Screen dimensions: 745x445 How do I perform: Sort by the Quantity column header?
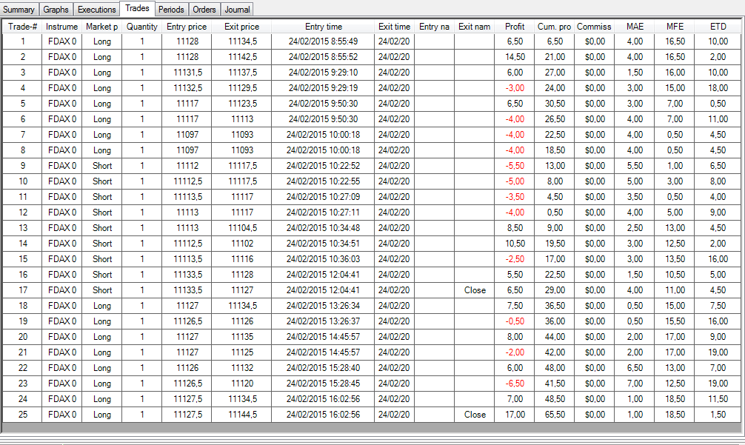pos(141,27)
